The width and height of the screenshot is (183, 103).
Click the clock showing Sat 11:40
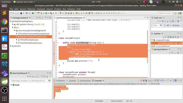96,2
